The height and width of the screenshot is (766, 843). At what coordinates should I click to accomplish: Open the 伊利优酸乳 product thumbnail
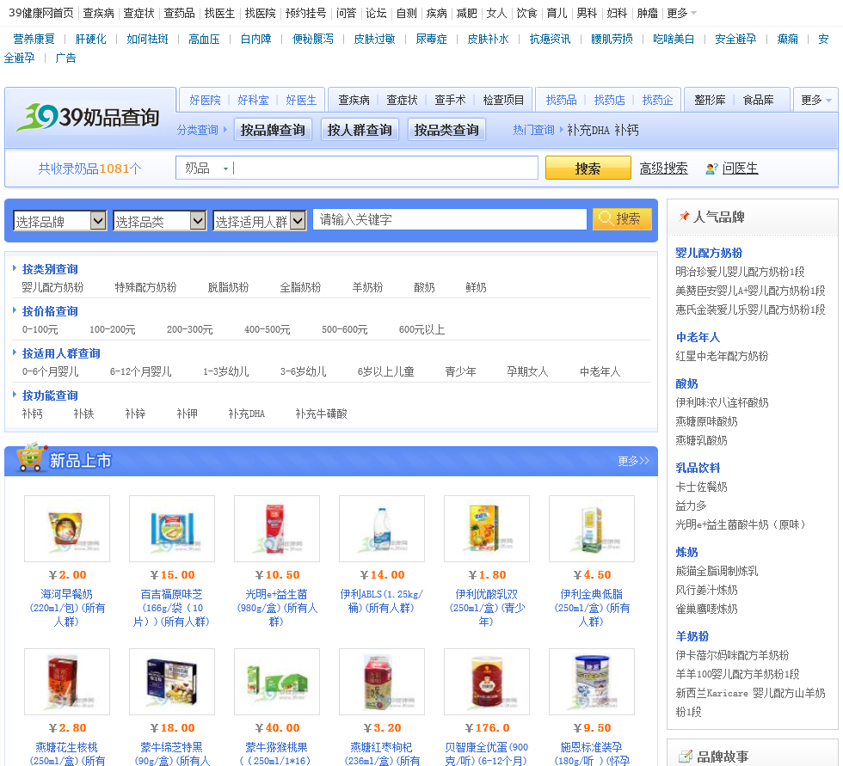[x=487, y=529]
